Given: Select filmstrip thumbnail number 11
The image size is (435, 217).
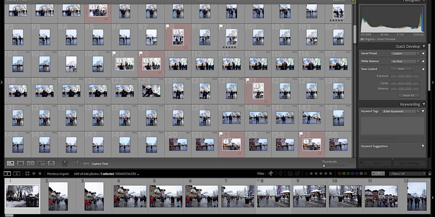Looking at the screenshot, I should tap(381, 196).
